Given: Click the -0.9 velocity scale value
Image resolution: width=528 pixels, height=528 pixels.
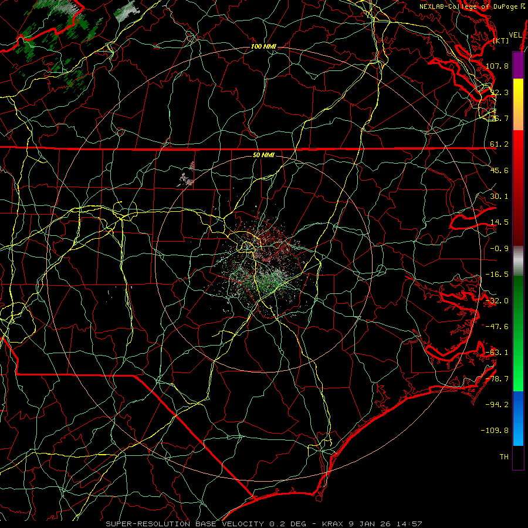Looking at the screenshot, I should point(499,249).
